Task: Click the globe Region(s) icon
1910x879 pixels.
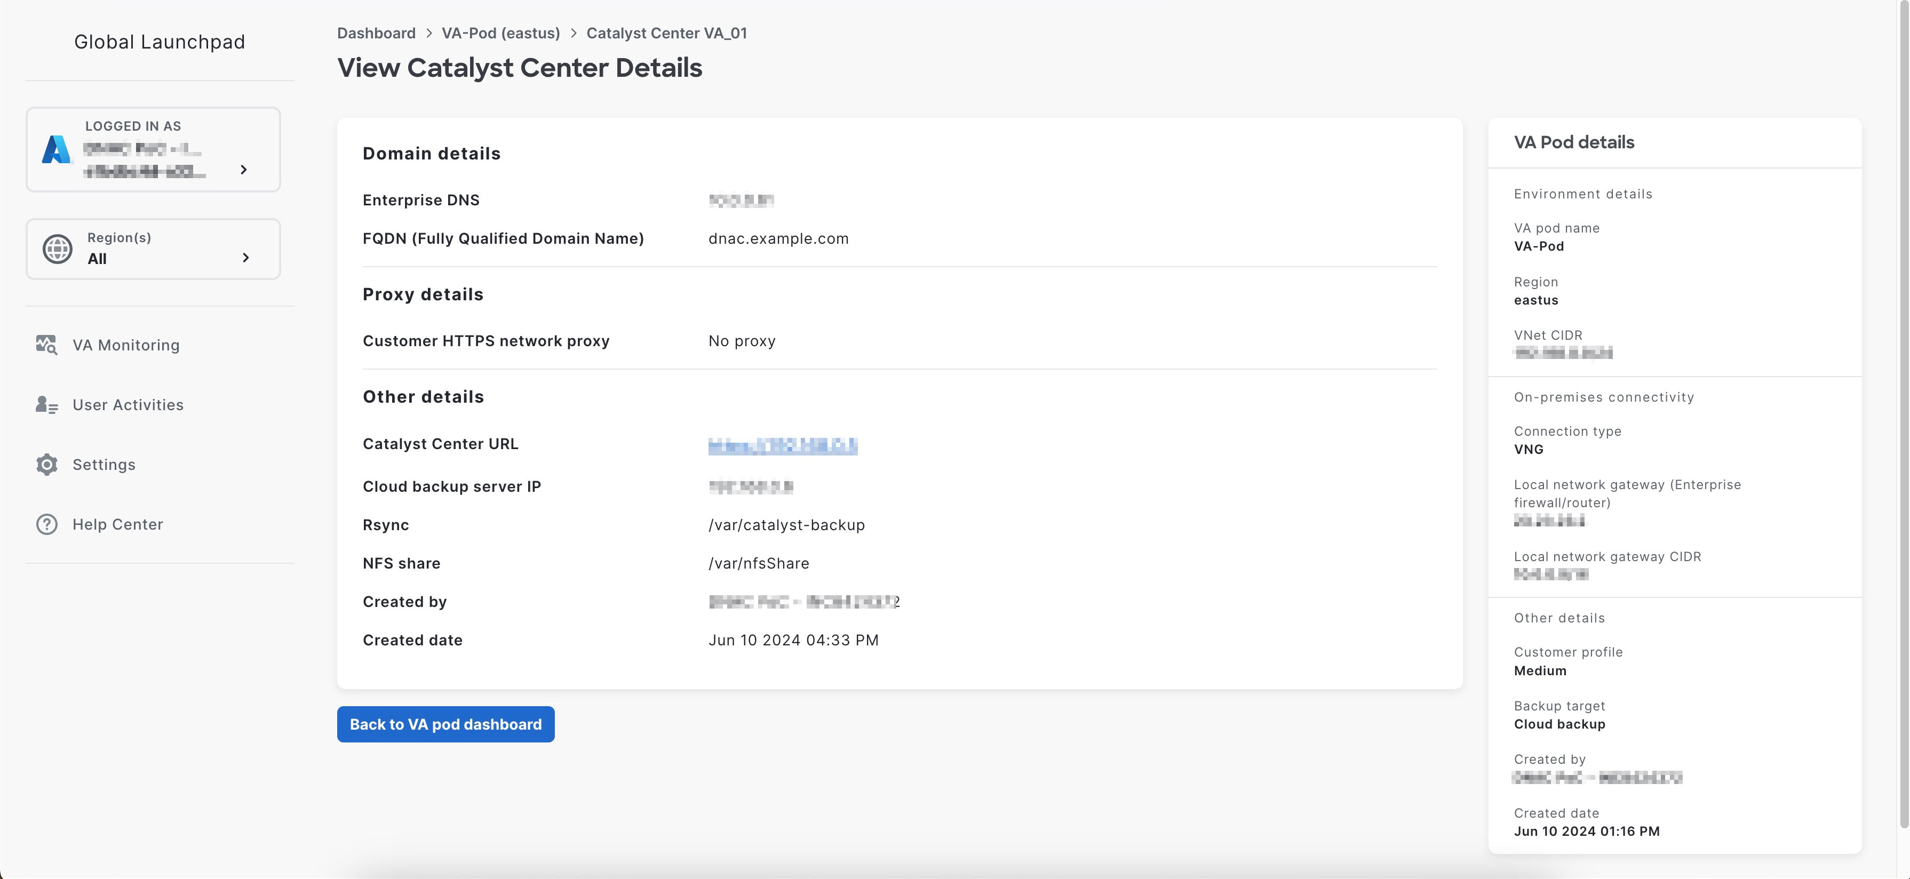Action: point(57,249)
